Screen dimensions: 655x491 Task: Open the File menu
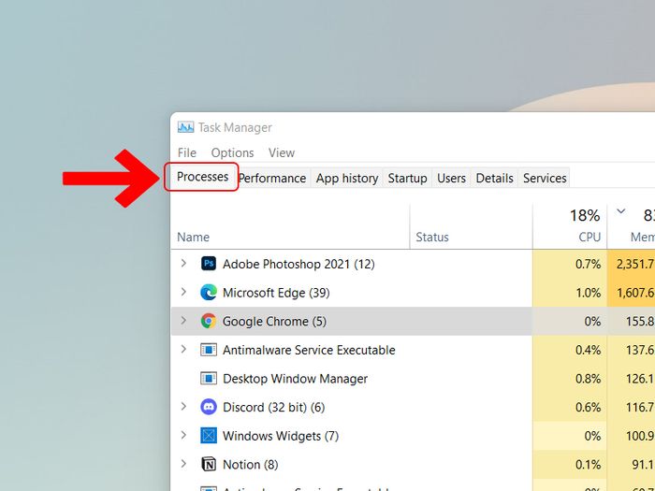click(187, 152)
